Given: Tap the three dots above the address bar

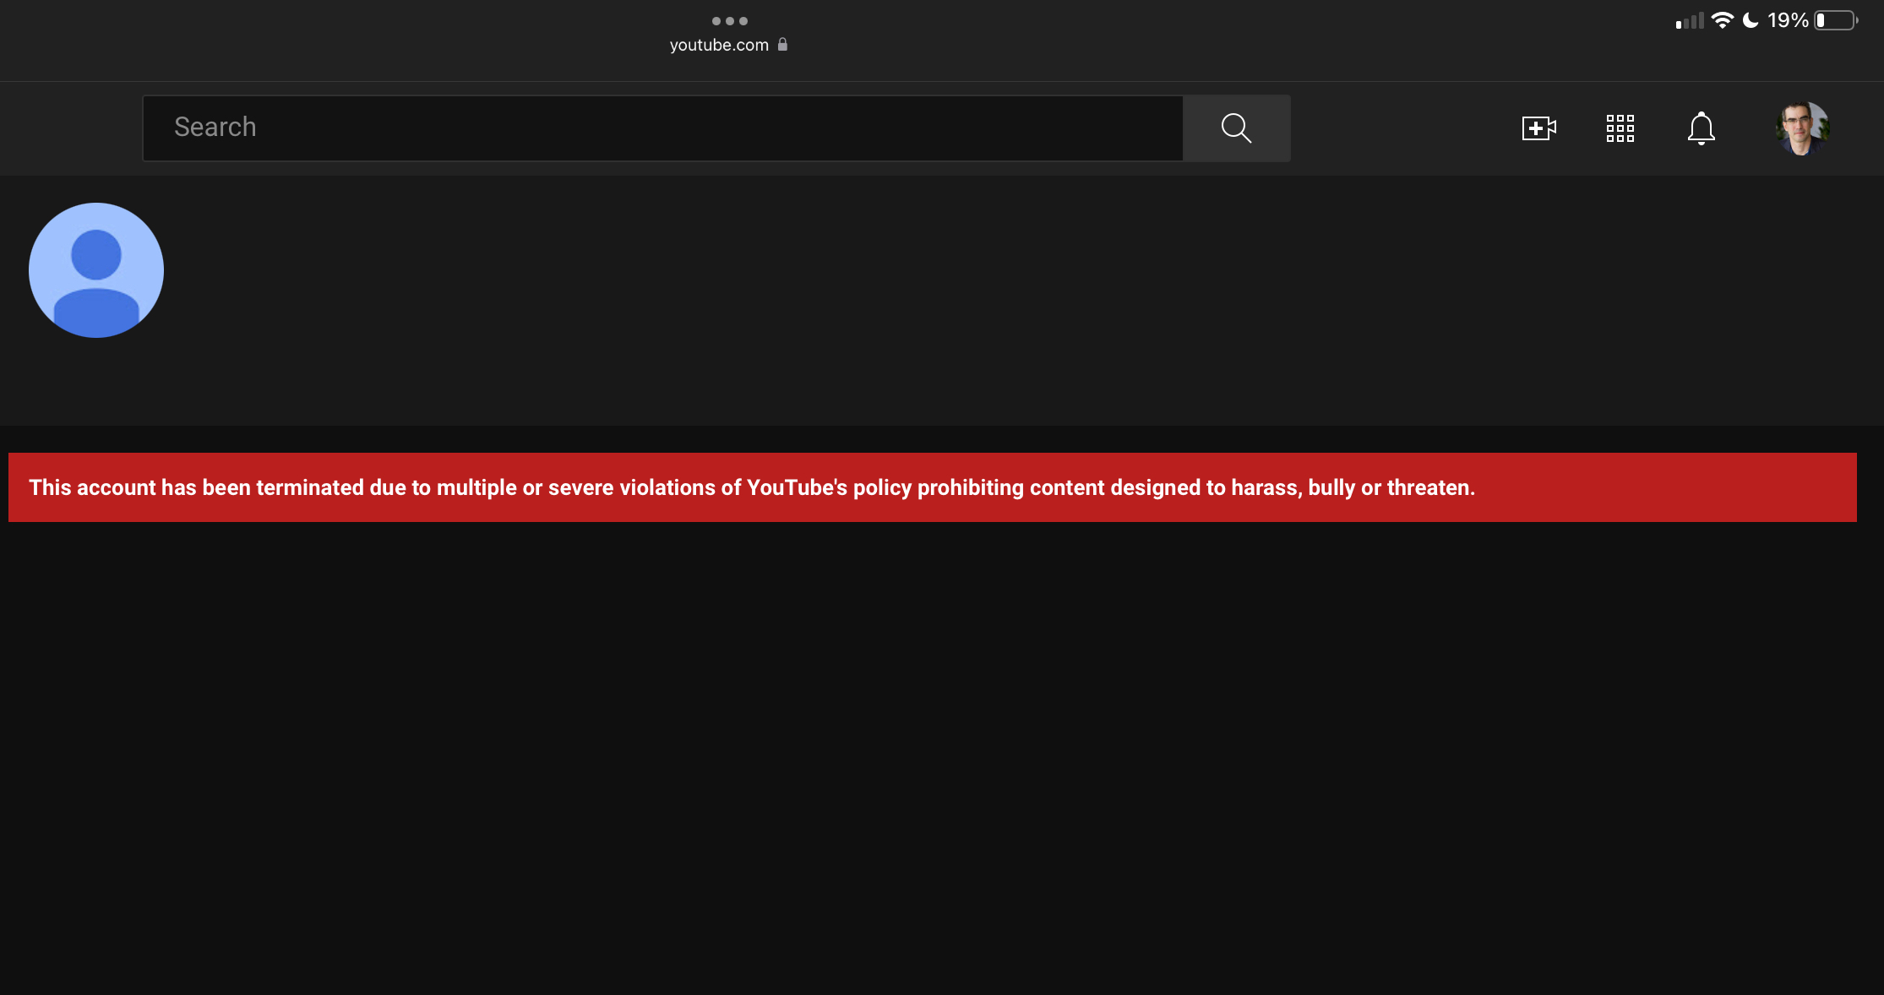Looking at the screenshot, I should click(x=730, y=21).
